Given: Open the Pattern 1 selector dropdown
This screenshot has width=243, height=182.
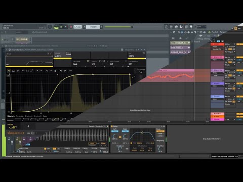Looking at the screenshot, I should [x=93, y=27].
